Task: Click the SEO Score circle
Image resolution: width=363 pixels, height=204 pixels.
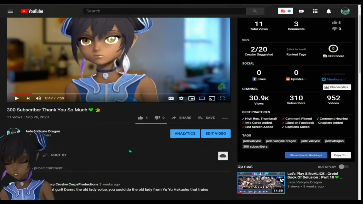Action: (333, 48)
